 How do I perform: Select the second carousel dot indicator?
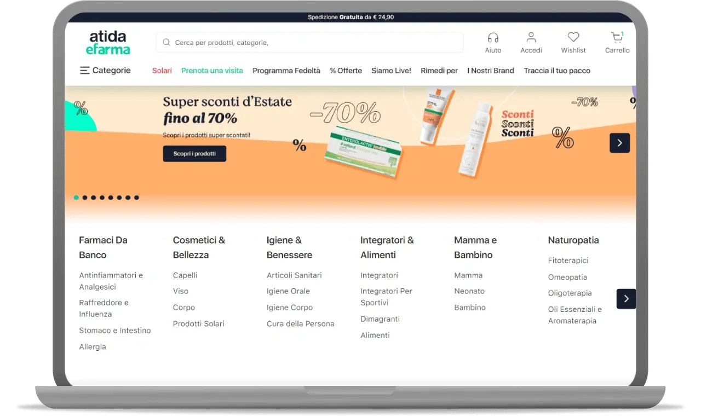(85, 198)
